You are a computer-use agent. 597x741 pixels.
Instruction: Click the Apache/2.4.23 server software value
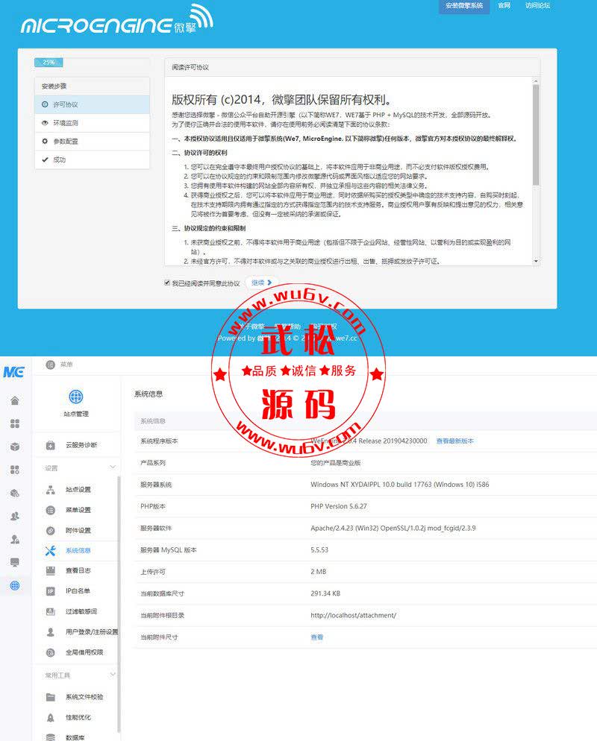pyautogui.click(x=393, y=528)
